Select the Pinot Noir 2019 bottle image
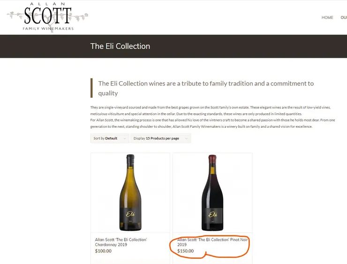The height and width of the screenshot is (264, 347). pos(212,193)
